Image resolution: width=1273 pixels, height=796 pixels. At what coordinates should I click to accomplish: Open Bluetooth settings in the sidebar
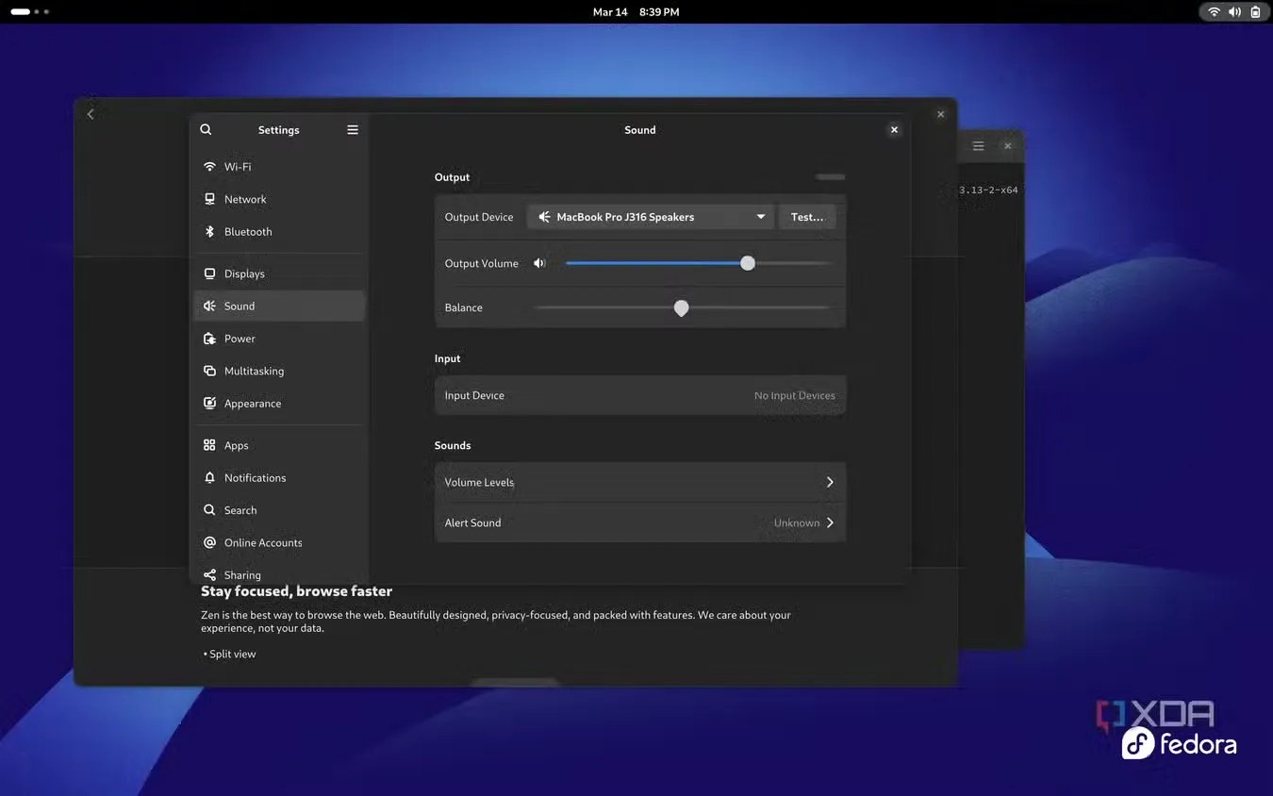click(x=209, y=231)
